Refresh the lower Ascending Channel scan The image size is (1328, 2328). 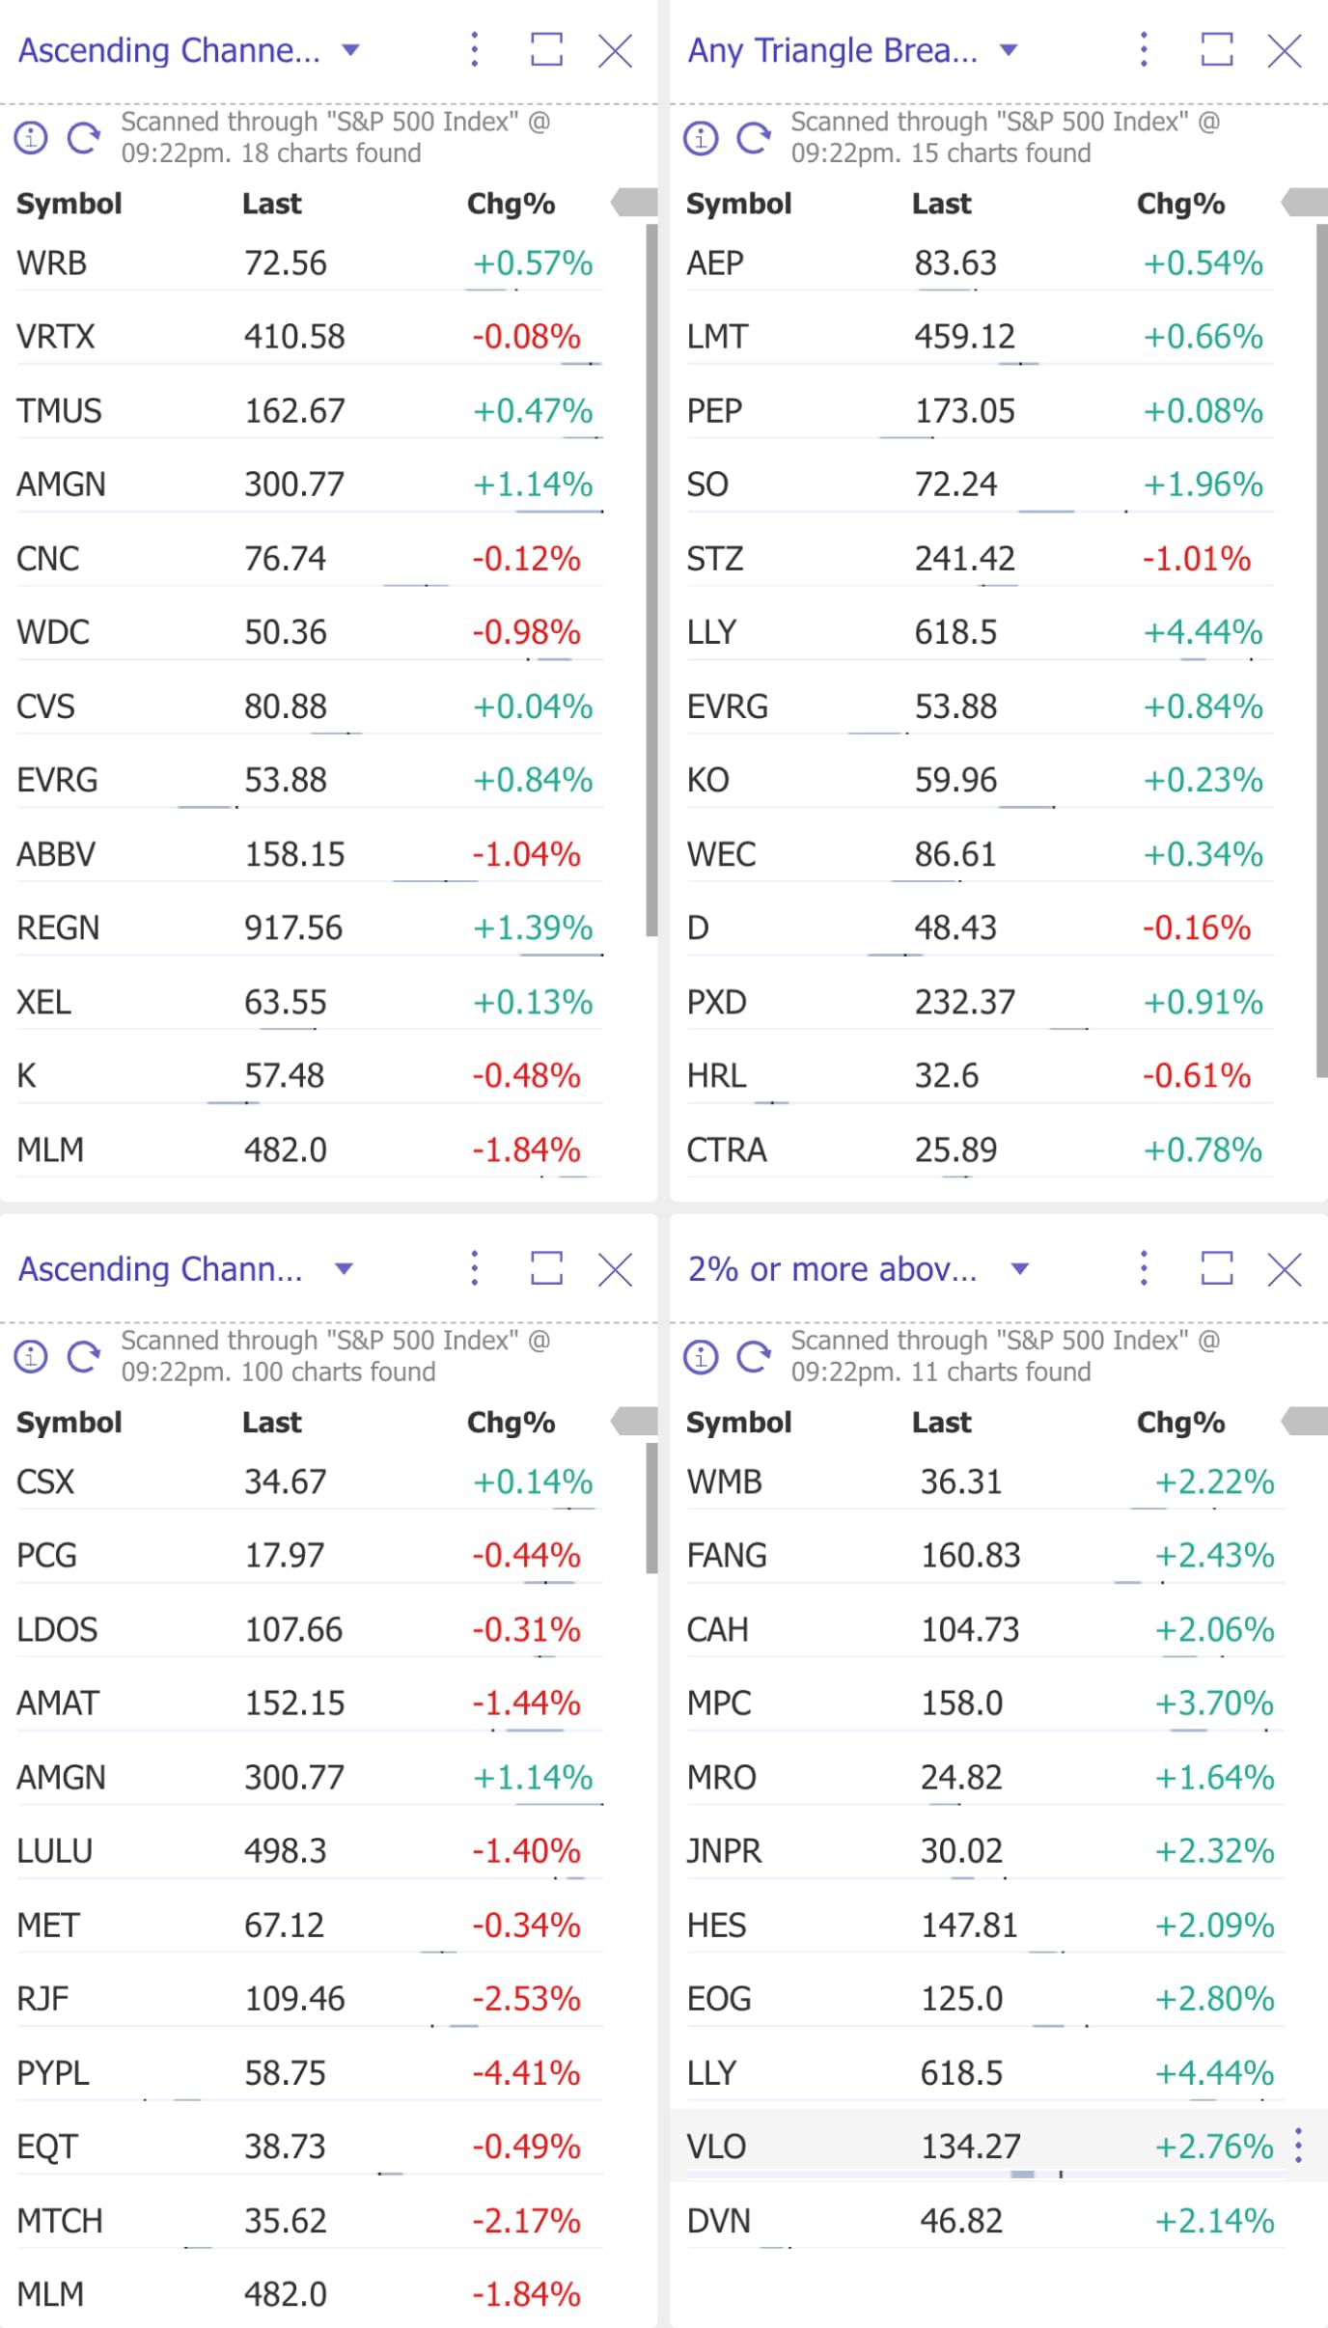click(x=82, y=1355)
